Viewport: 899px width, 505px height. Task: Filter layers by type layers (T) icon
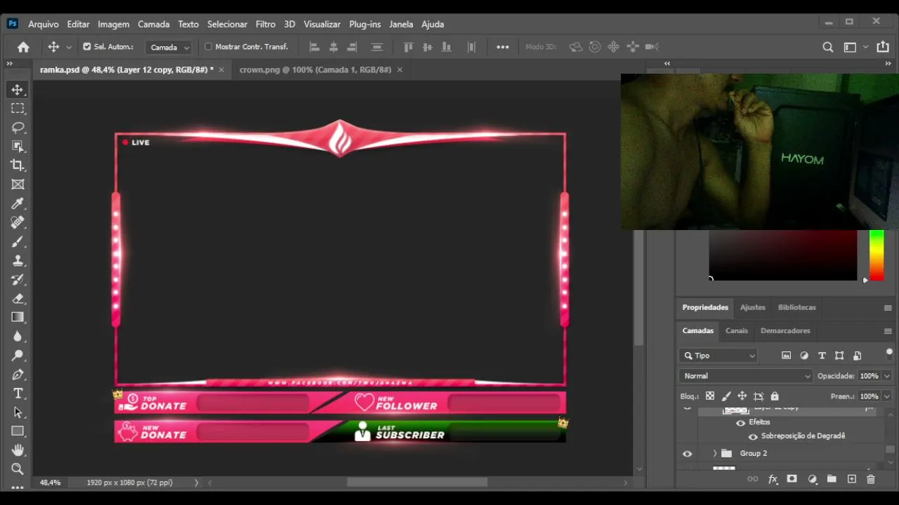[822, 356]
